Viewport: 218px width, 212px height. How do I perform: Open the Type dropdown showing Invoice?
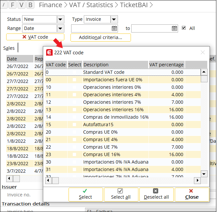click(114, 20)
